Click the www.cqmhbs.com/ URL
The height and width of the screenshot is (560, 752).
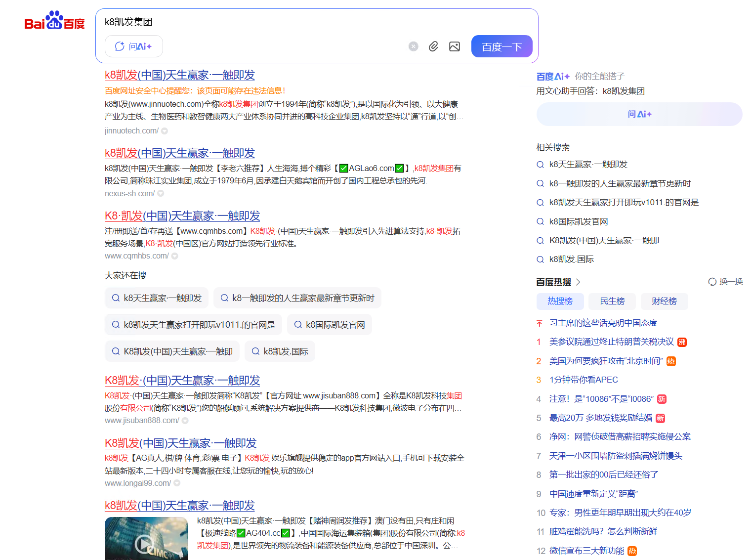[x=137, y=256]
